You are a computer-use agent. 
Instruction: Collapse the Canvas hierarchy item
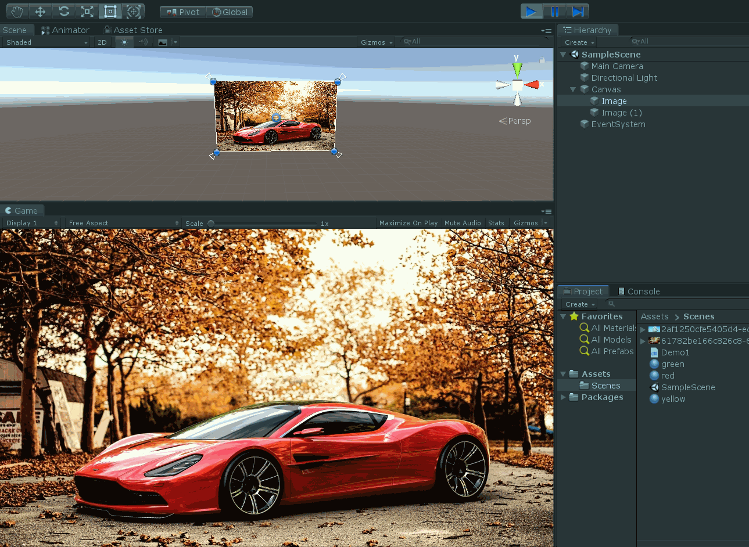coord(573,89)
